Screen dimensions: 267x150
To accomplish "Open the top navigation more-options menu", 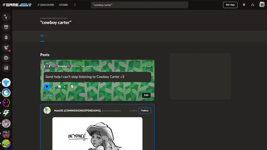I will click(x=75, y=5).
